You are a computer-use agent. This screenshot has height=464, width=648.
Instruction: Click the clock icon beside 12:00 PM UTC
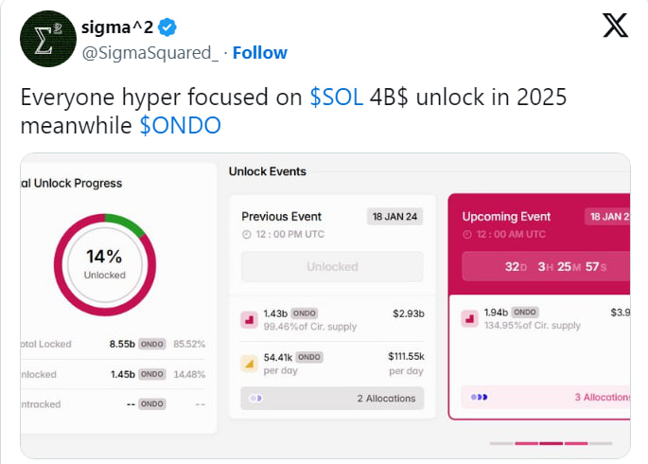(x=247, y=234)
